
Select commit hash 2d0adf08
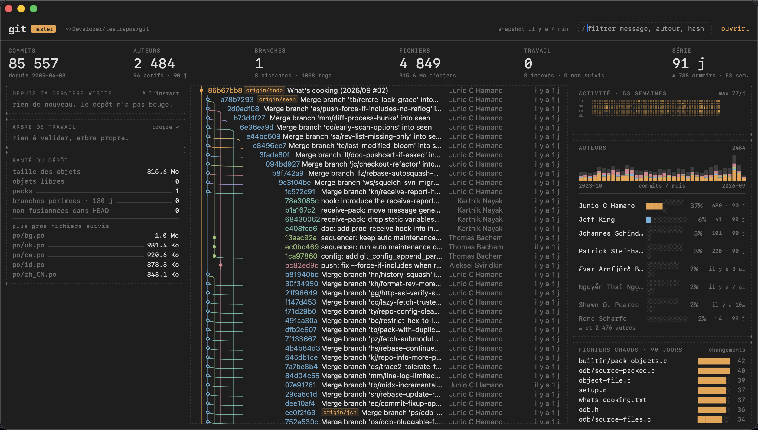[243, 109]
